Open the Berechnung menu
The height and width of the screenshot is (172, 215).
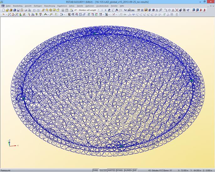[50, 6]
